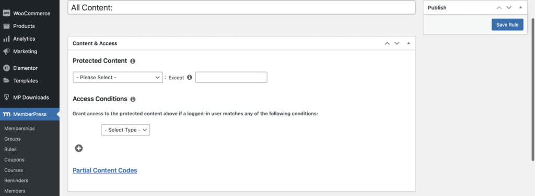
Task: Add a new access condition with plus icon
Action: [79, 148]
